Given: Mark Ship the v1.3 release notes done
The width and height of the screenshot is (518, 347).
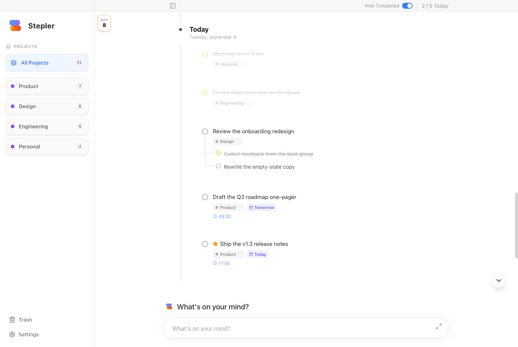Looking at the screenshot, I should 205,244.
